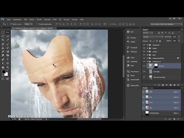184x138 pixels.
Task: Toggle RGB channel visibility
Action: tap(143, 92)
